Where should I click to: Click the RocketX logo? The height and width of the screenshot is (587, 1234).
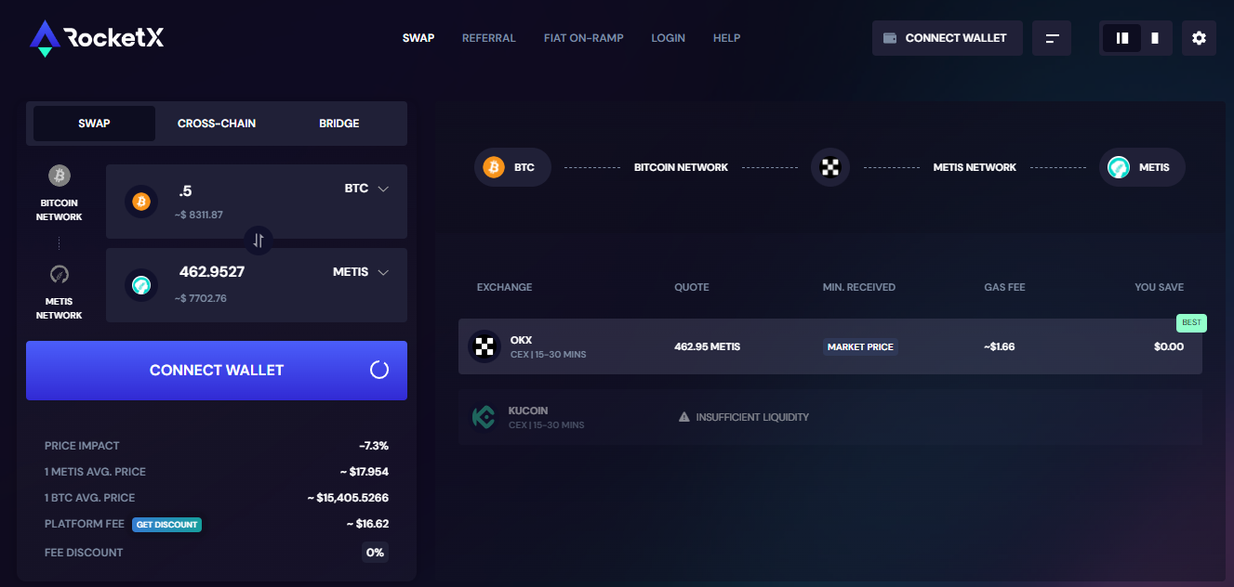[x=97, y=38]
